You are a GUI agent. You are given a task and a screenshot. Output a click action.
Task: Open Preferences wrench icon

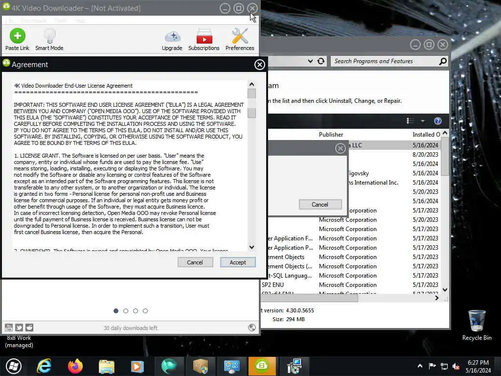(240, 36)
